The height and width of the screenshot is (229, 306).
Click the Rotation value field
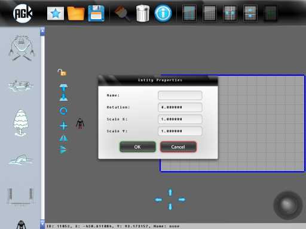coord(180,107)
